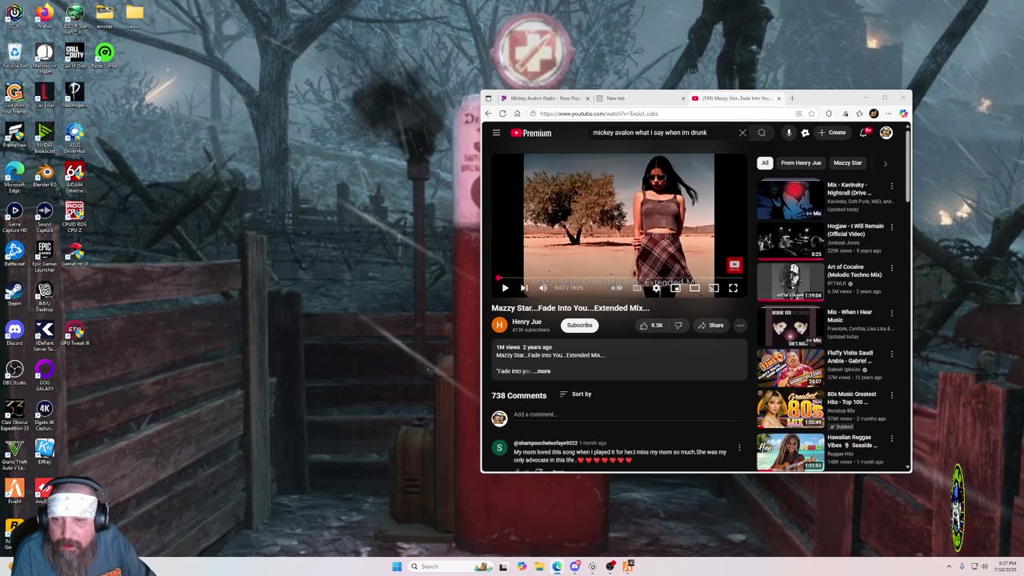Expand description with ...more link
Image resolution: width=1024 pixels, height=576 pixels.
pyautogui.click(x=542, y=371)
